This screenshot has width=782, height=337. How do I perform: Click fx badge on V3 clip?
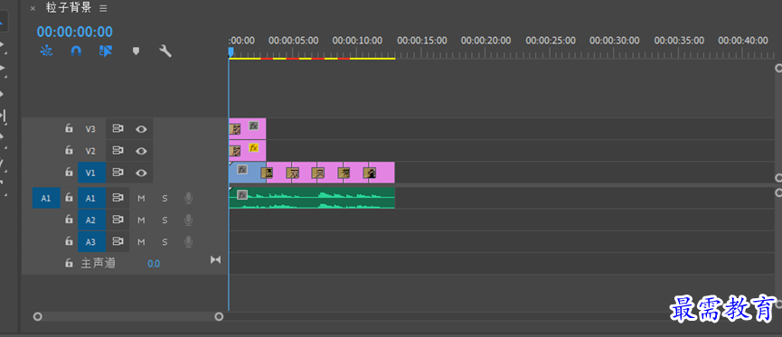click(254, 126)
